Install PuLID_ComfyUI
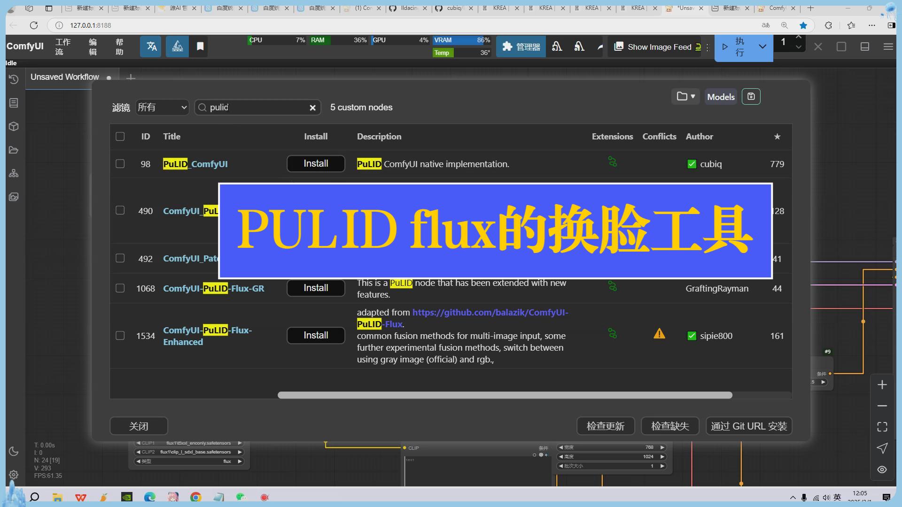 point(316,164)
